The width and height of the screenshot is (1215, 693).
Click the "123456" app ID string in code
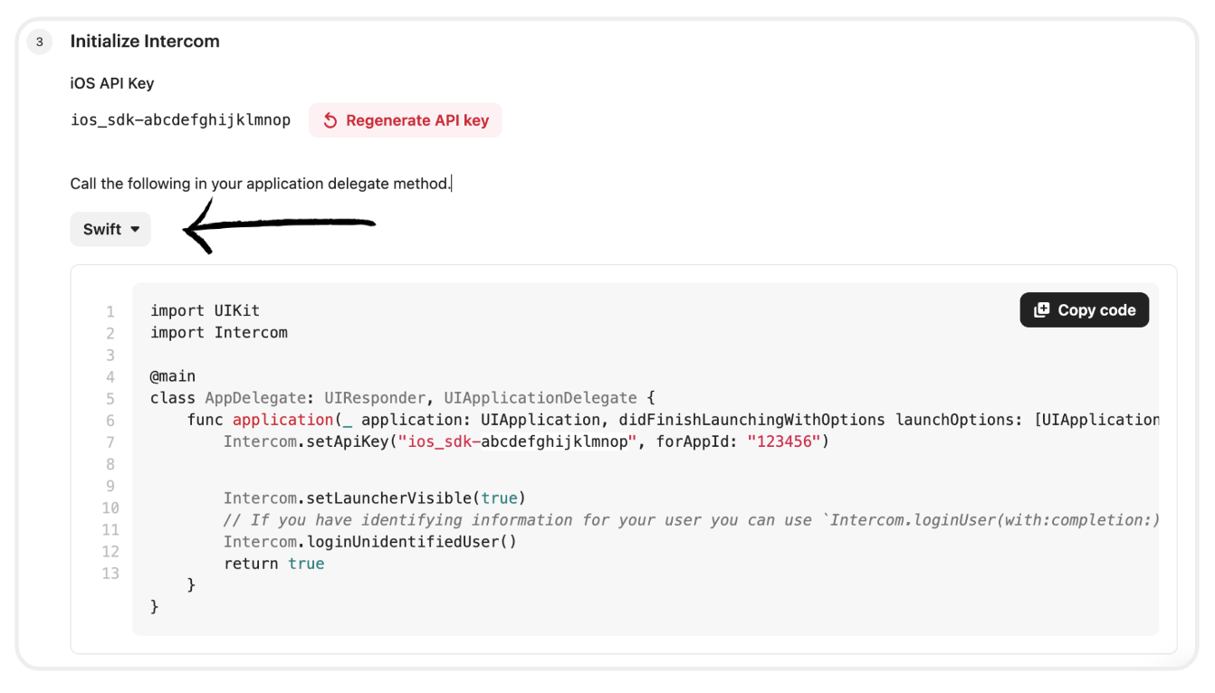click(x=783, y=441)
